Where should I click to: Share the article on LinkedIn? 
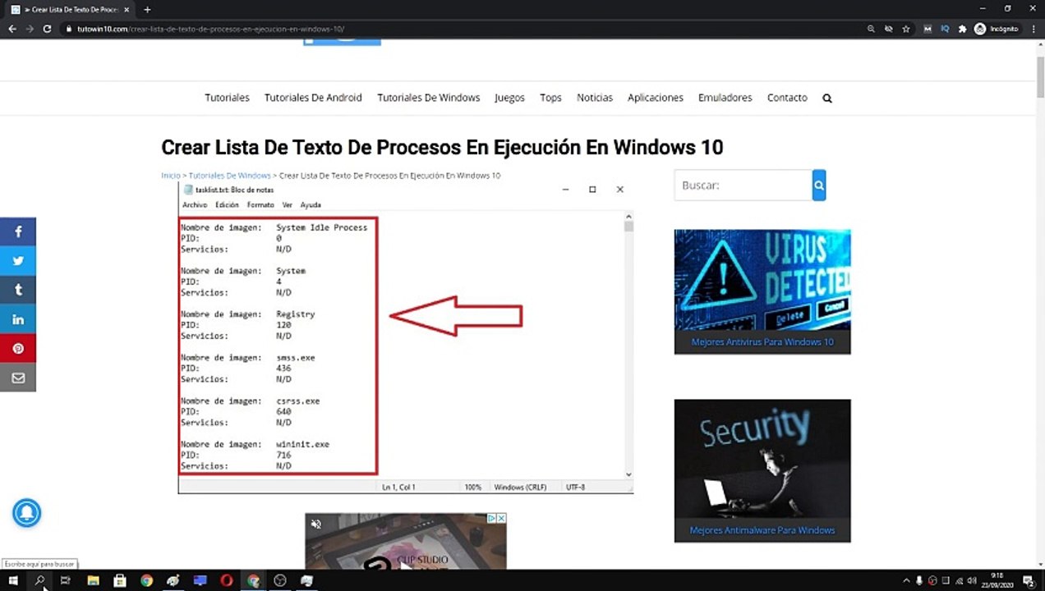coord(18,319)
